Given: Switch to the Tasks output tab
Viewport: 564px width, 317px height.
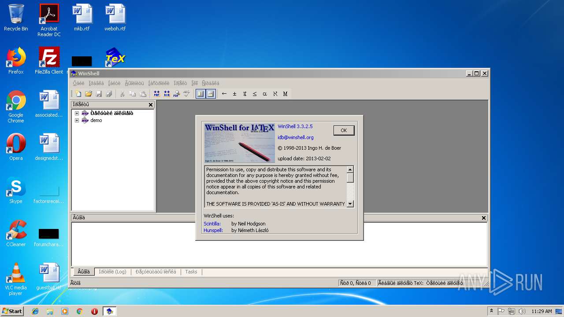Looking at the screenshot, I should tap(191, 272).
